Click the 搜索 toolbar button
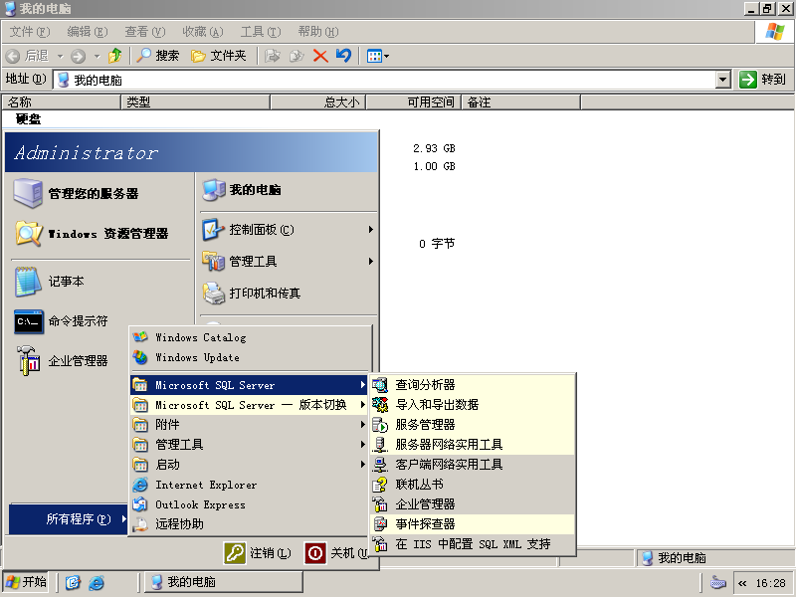796x597 pixels. coord(158,56)
